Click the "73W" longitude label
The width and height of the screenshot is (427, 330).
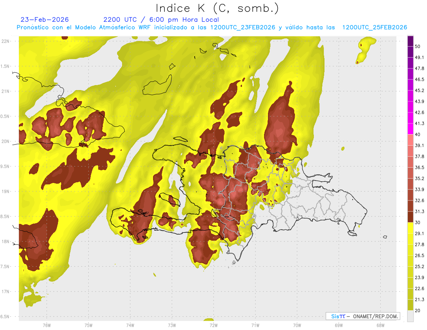(x=172, y=325)
